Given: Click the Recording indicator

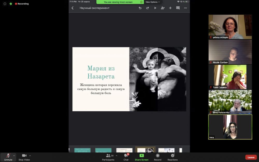Looking at the screenshot, I should [22, 4].
